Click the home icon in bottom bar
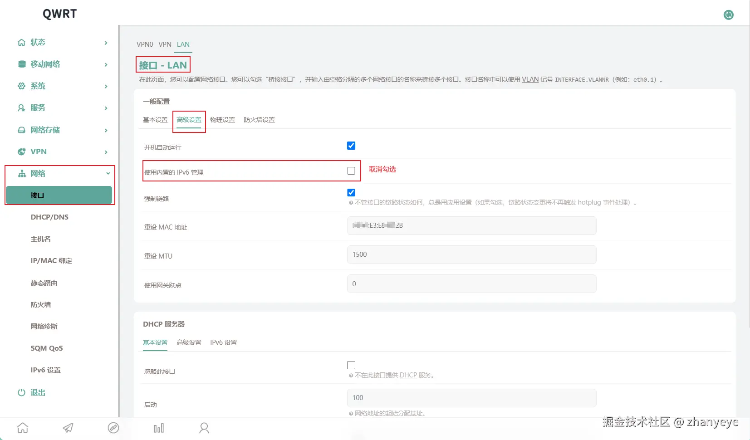The width and height of the screenshot is (750, 440). [x=23, y=428]
